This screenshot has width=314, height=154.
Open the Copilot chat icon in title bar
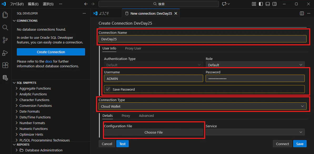coord(226,4)
